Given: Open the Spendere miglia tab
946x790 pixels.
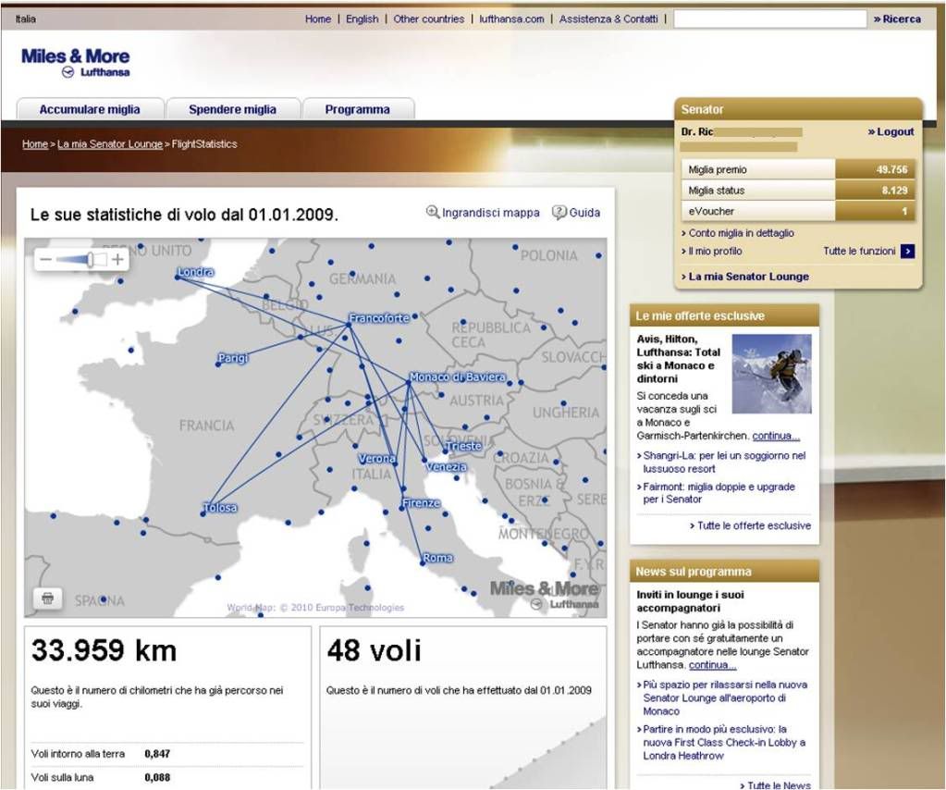Looking at the screenshot, I should click(232, 109).
